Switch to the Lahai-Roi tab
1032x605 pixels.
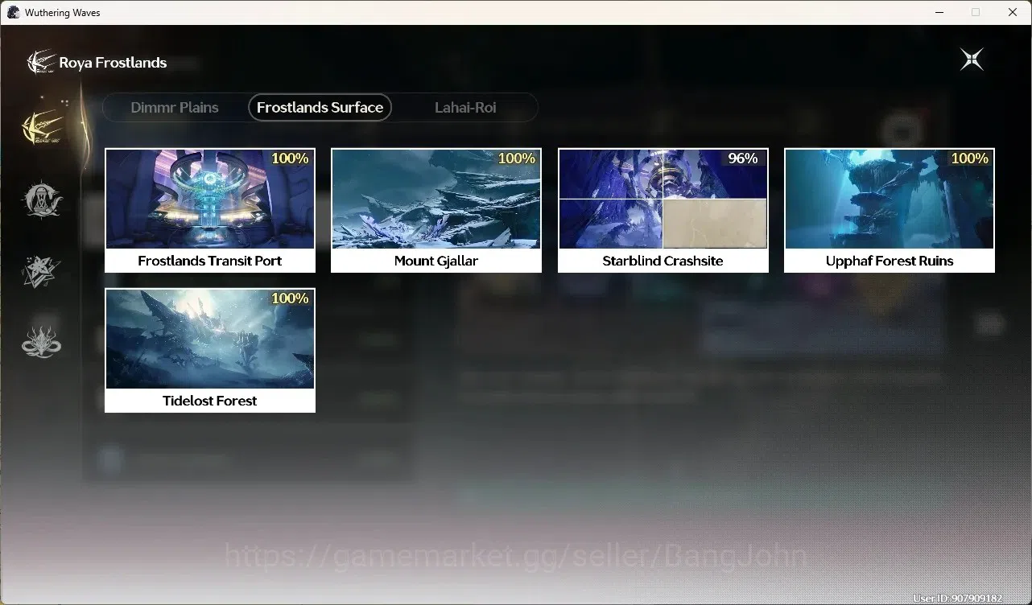click(465, 107)
